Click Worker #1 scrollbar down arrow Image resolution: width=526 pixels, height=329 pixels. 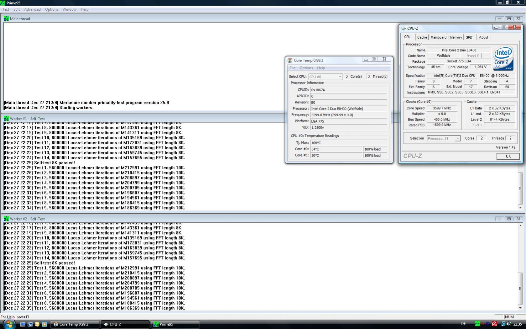(x=520, y=208)
